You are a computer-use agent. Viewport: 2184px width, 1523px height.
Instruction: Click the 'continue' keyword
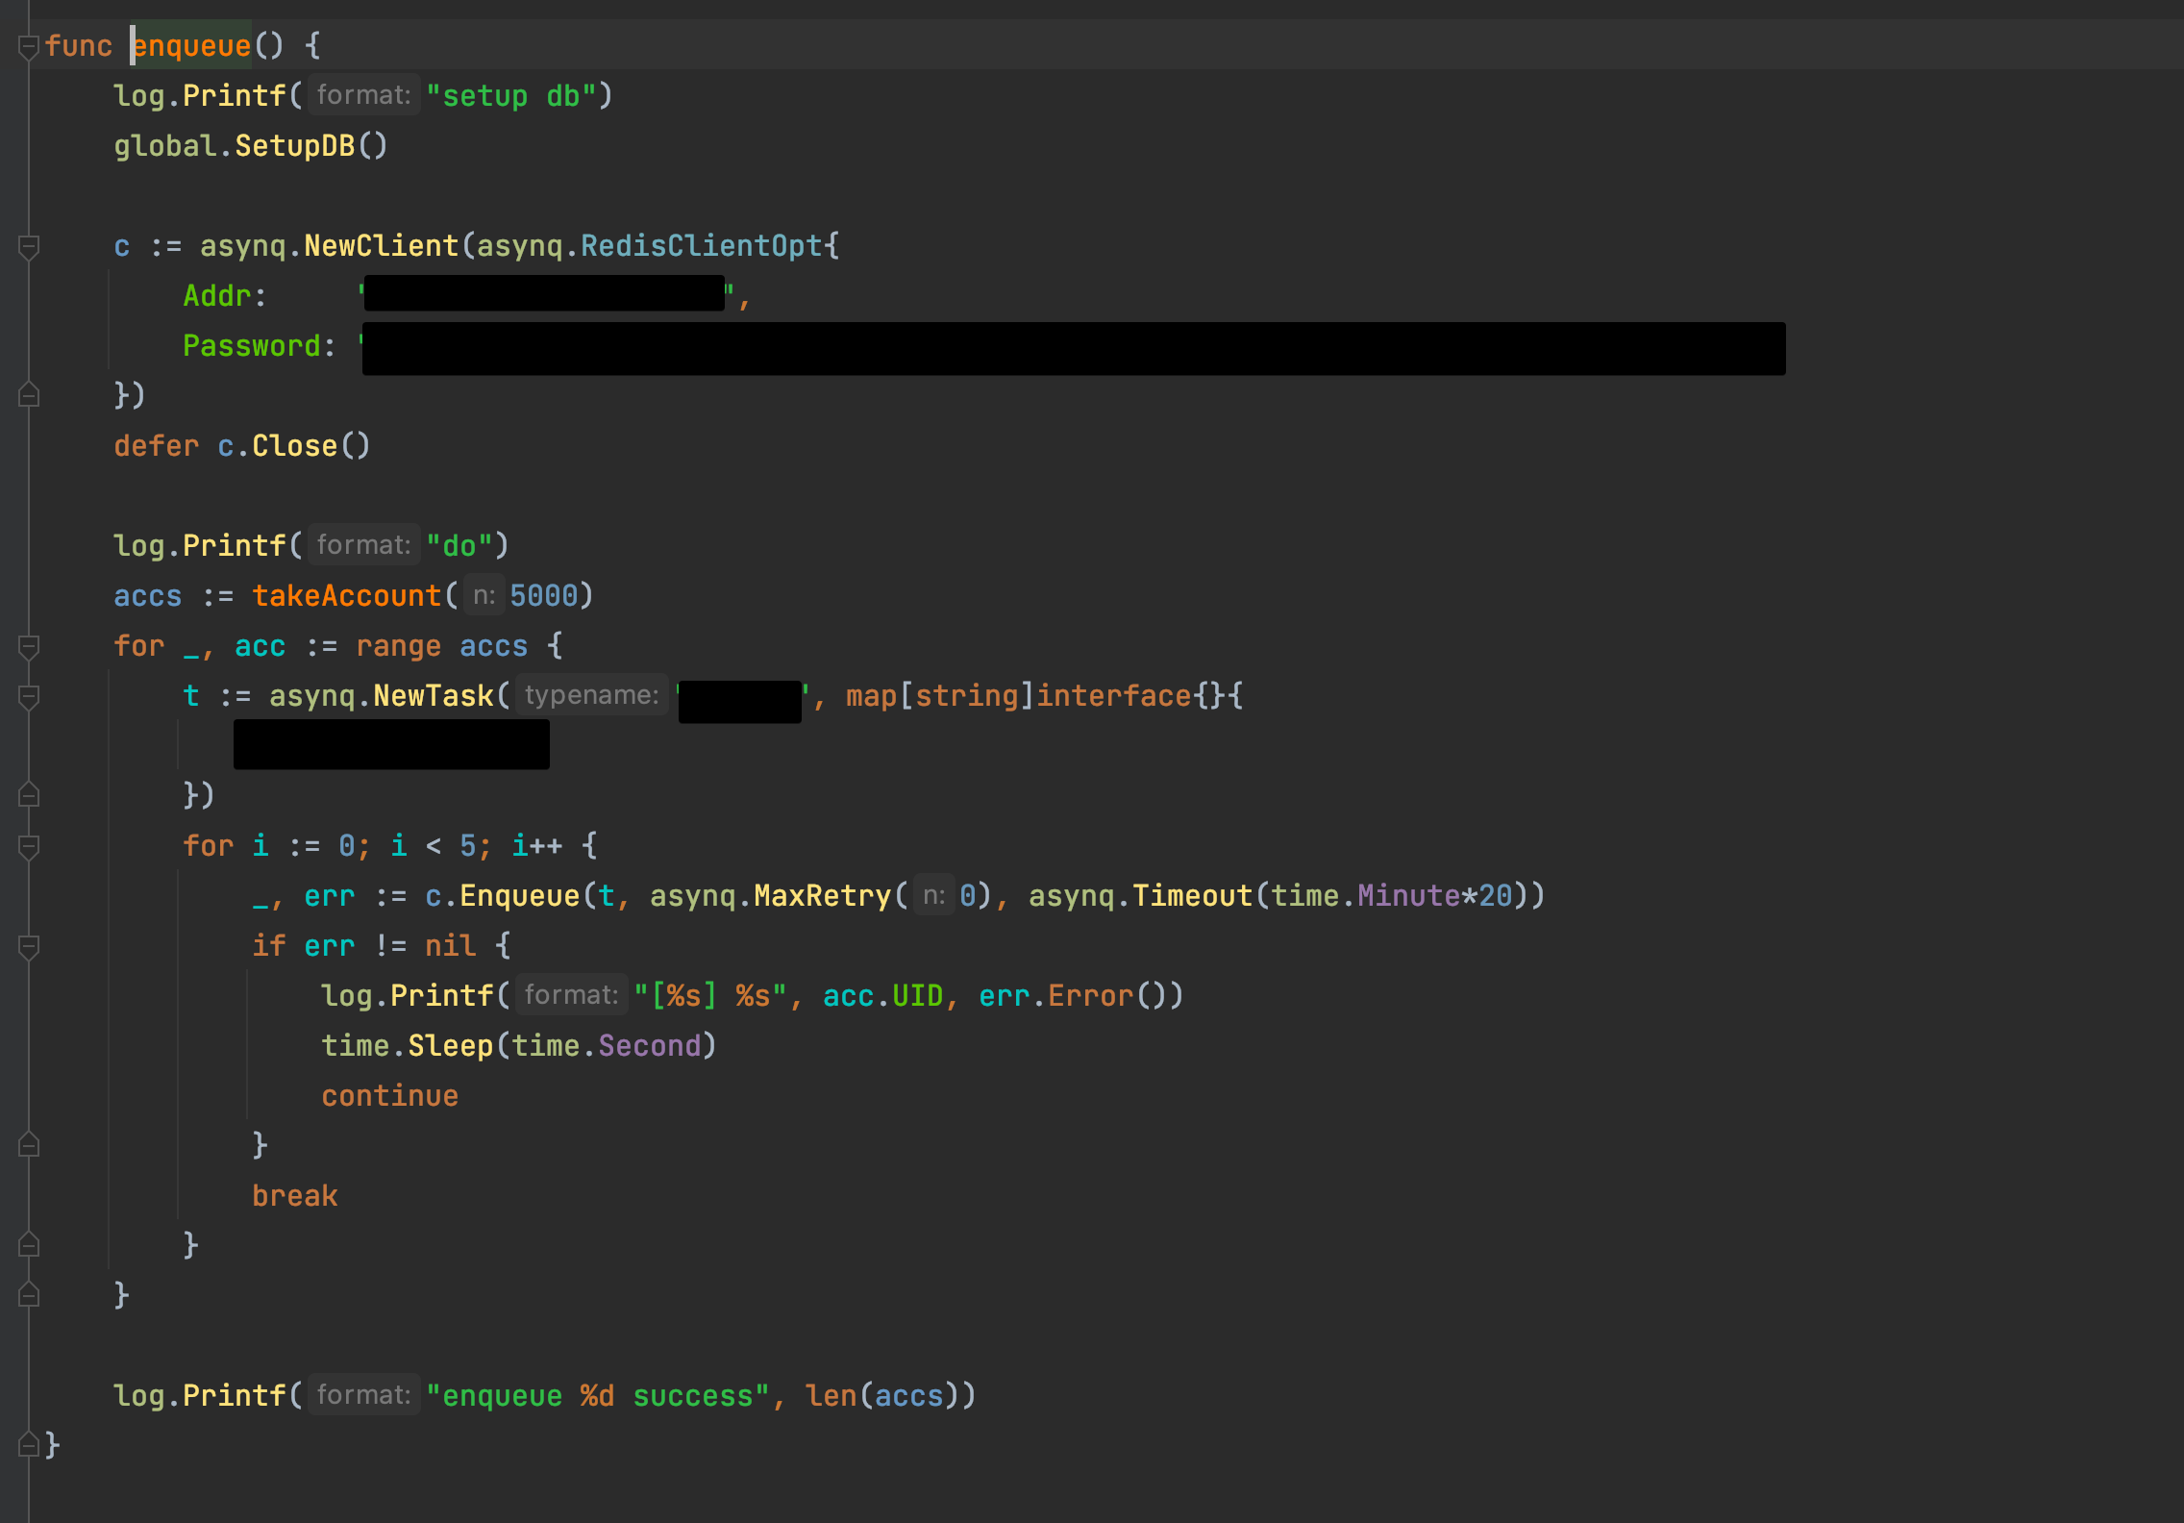click(389, 1096)
